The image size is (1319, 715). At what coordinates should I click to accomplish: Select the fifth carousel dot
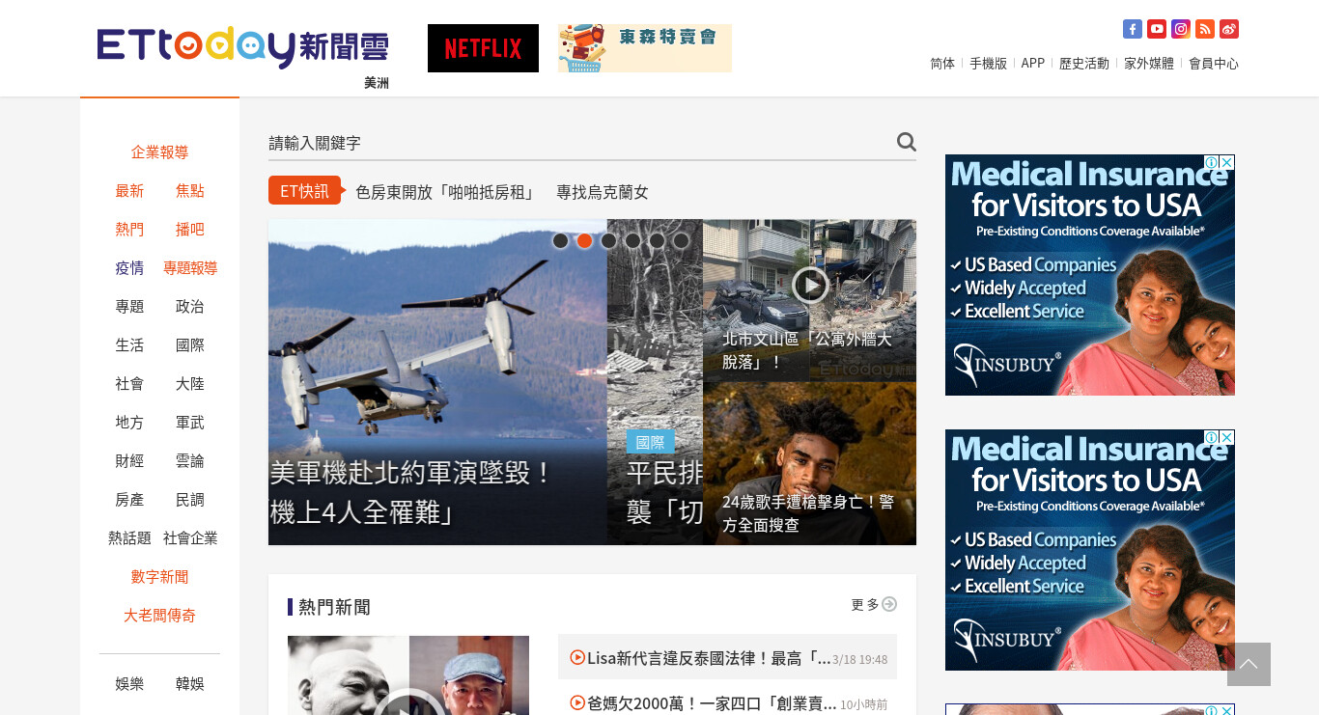coord(657,240)
